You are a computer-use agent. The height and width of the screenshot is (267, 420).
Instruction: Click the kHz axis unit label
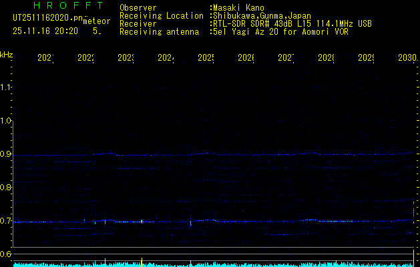click(x=6, y=54)
